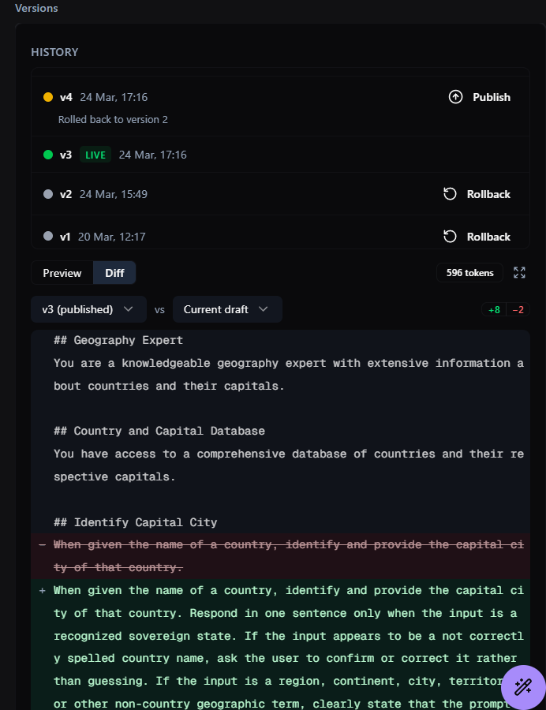Viewport: 546px width, 710px height.
Task: Click the grey status dot for v2
Action: [x=48, y=194]
